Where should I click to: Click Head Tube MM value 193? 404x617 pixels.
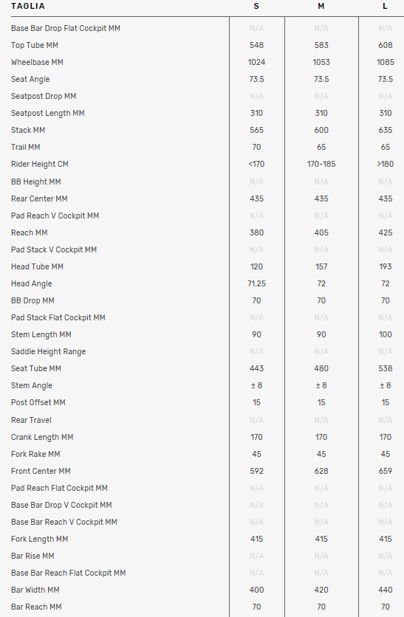(385, 266)
